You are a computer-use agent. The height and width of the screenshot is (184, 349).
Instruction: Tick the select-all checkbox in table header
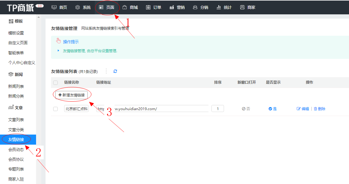point(55,83)
